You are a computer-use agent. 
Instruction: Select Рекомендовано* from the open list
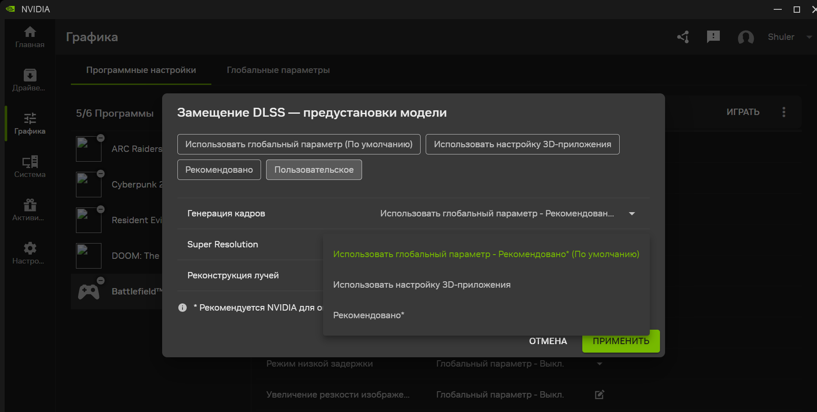[x=368, y=315]
